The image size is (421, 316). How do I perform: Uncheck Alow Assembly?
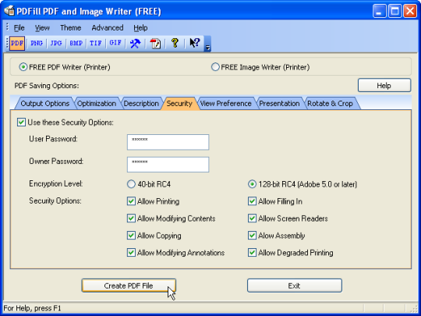(x=252, y=236)
